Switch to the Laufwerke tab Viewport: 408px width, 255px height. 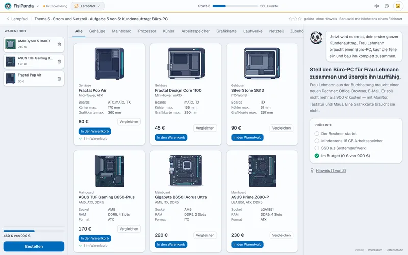click(252, 31)
